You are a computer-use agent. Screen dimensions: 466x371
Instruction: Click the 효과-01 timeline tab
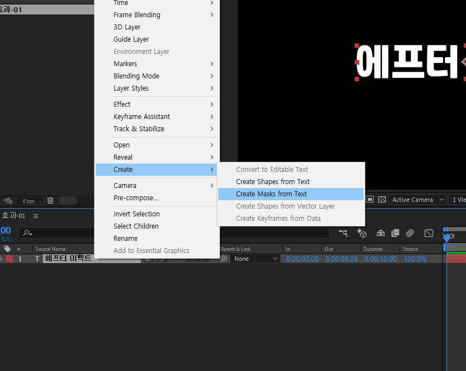[x=13, y=216]
